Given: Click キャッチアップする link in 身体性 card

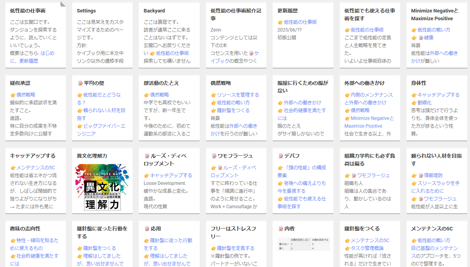Looking at the screenshot, I should [438, 95].
